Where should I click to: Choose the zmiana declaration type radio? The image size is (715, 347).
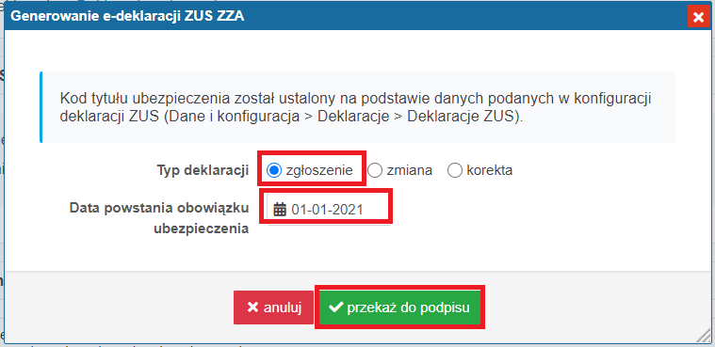(x=374, y=170)
